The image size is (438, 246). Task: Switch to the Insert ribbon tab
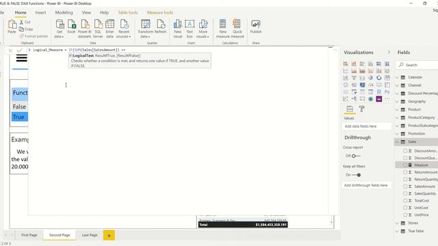tap(40, 12)
